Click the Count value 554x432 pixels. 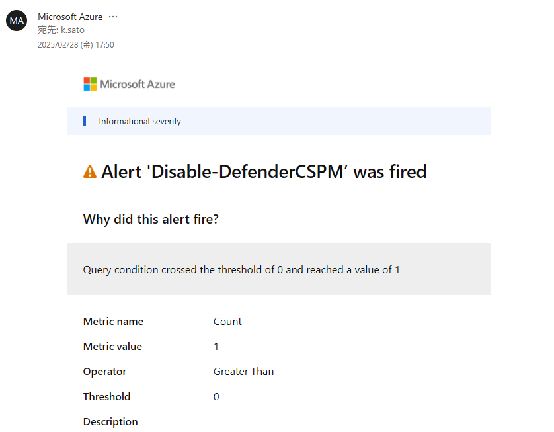pos(227,322)
